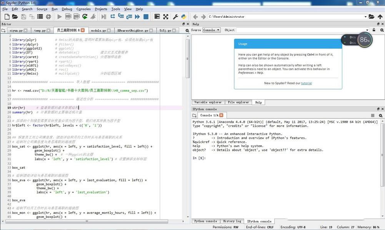
Task: Open the File menu
Action: point(5,9)
